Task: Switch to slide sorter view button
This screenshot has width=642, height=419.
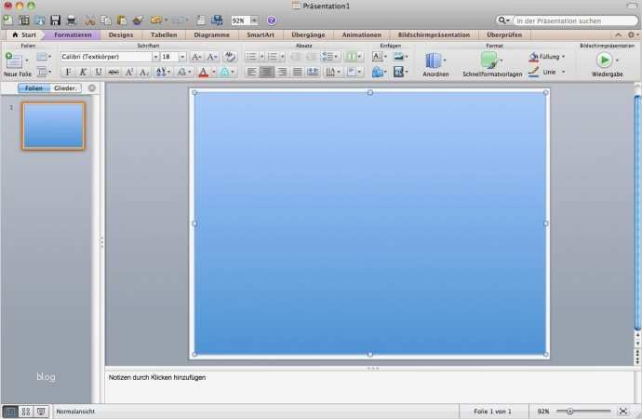Action: click(x=26, y=412)
